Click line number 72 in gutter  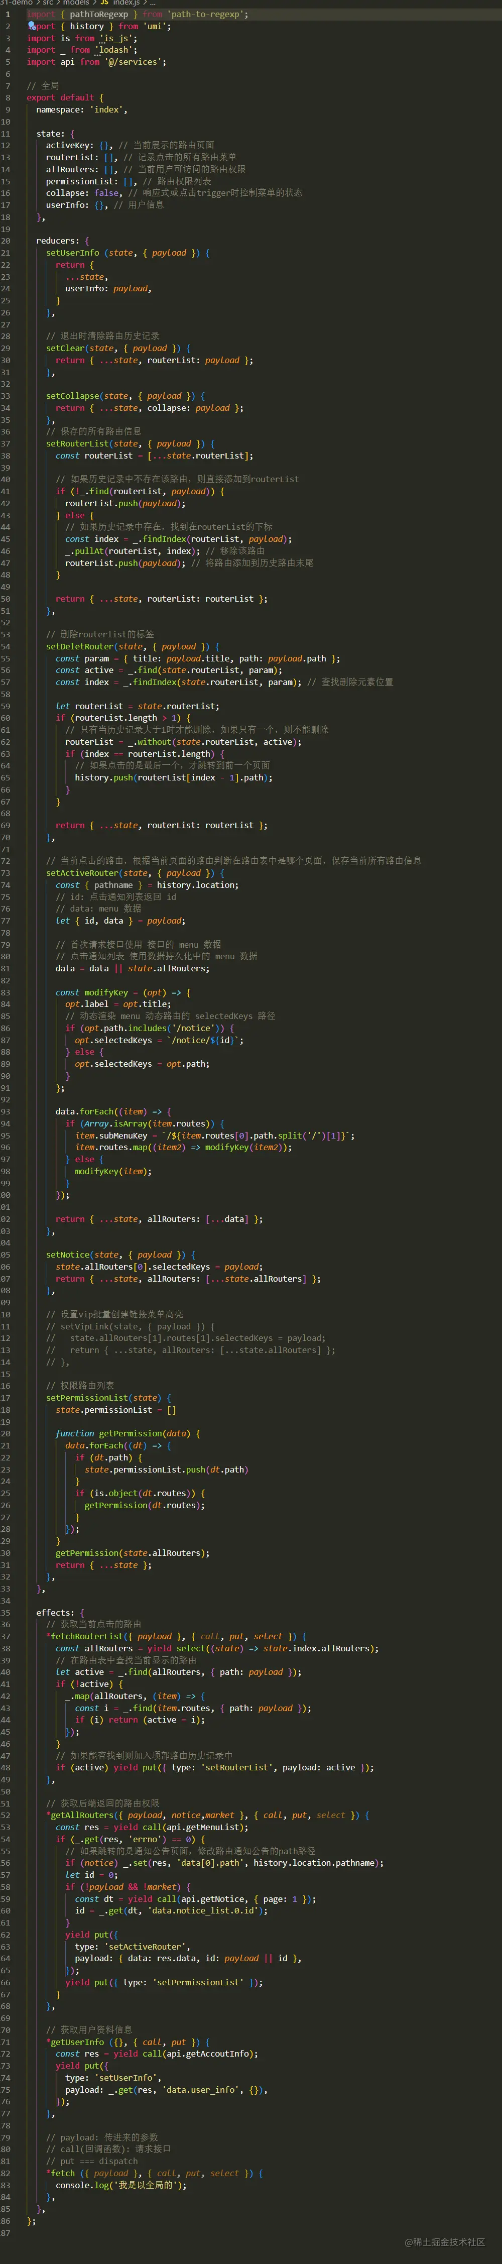click(6, 861)
